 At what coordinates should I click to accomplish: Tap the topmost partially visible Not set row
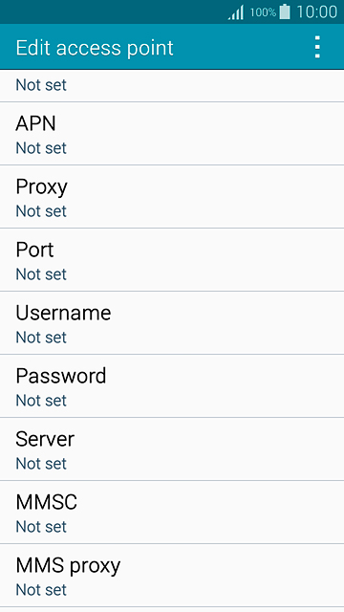coord(172,86)
